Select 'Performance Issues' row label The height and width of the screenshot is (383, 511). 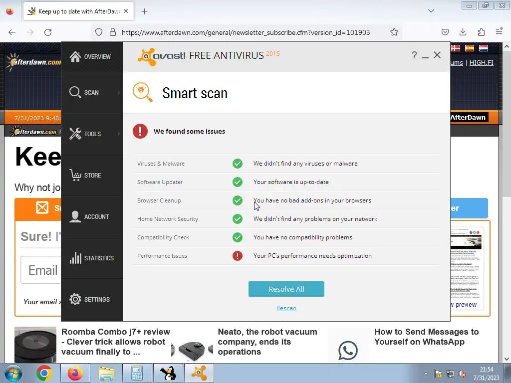pos(162,256)
